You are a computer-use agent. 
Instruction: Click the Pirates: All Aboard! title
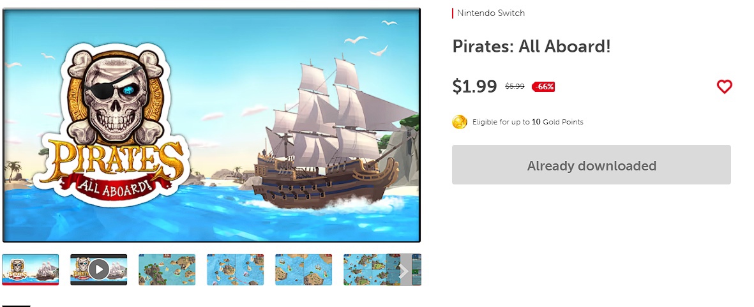[x=531, y=47]
